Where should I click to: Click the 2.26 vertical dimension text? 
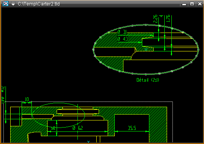[x=155, y=19]
